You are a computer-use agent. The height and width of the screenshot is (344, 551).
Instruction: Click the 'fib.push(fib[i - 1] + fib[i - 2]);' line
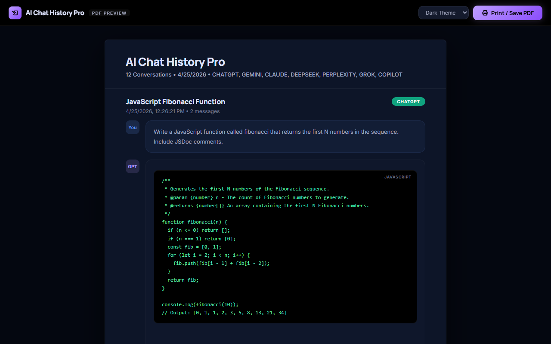(221, 263)
